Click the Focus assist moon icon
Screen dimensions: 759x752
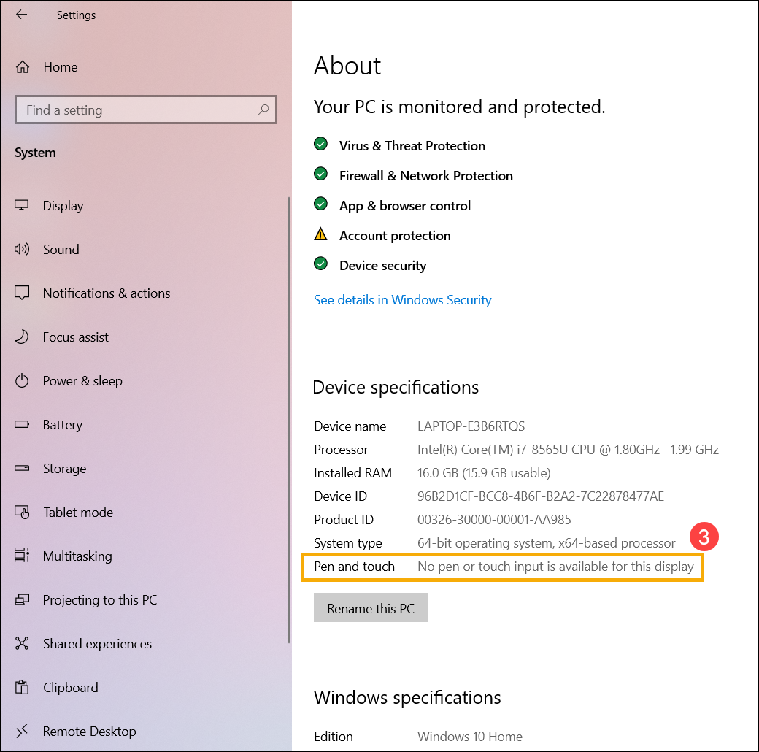click(x=22, y=337)
